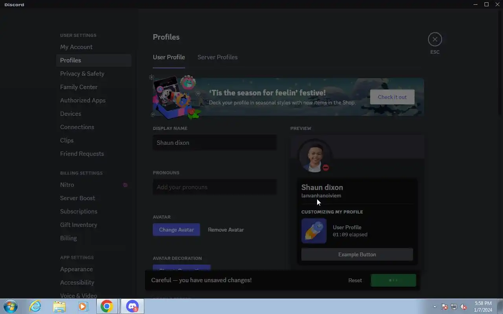Click Remove Avatar
This screenshot has width=503, height=314.
click(226, 230)
